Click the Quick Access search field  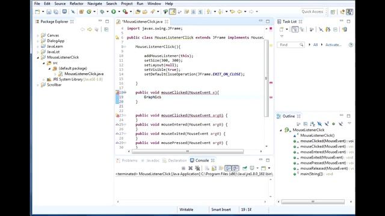pyautogui.click(x=312, y=12)
